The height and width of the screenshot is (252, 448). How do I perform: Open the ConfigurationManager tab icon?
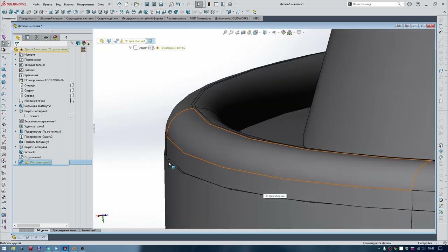pyautogui.click(x=37, y=37)
